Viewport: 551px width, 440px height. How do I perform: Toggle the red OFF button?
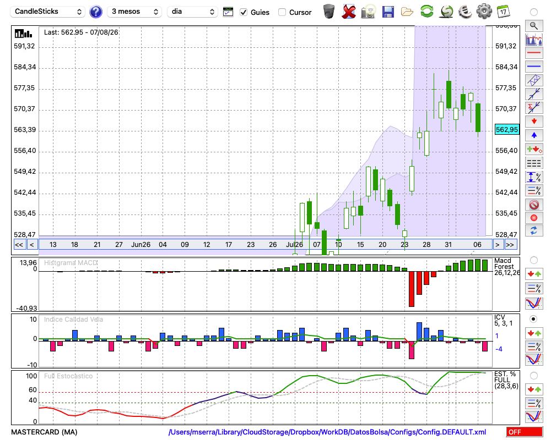coord(525,432)
